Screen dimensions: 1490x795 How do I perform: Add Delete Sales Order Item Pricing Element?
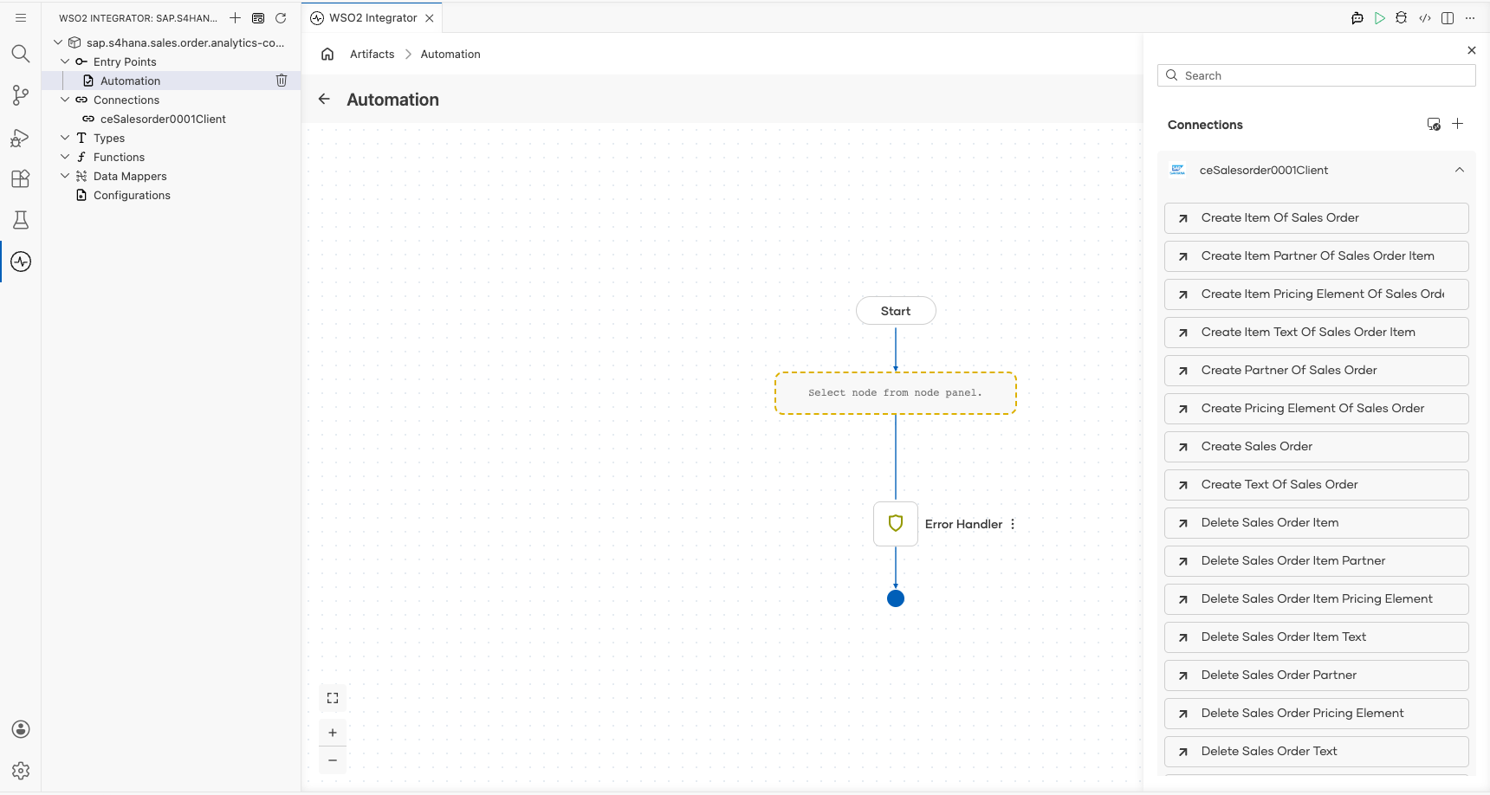pyautogui.click(x=1317, y=599)
